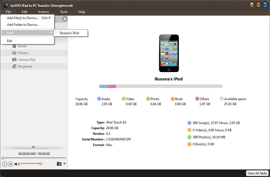270x177 pixels.
Task: Click the iPod Touch 4G type value
Action: coord(116,122)
